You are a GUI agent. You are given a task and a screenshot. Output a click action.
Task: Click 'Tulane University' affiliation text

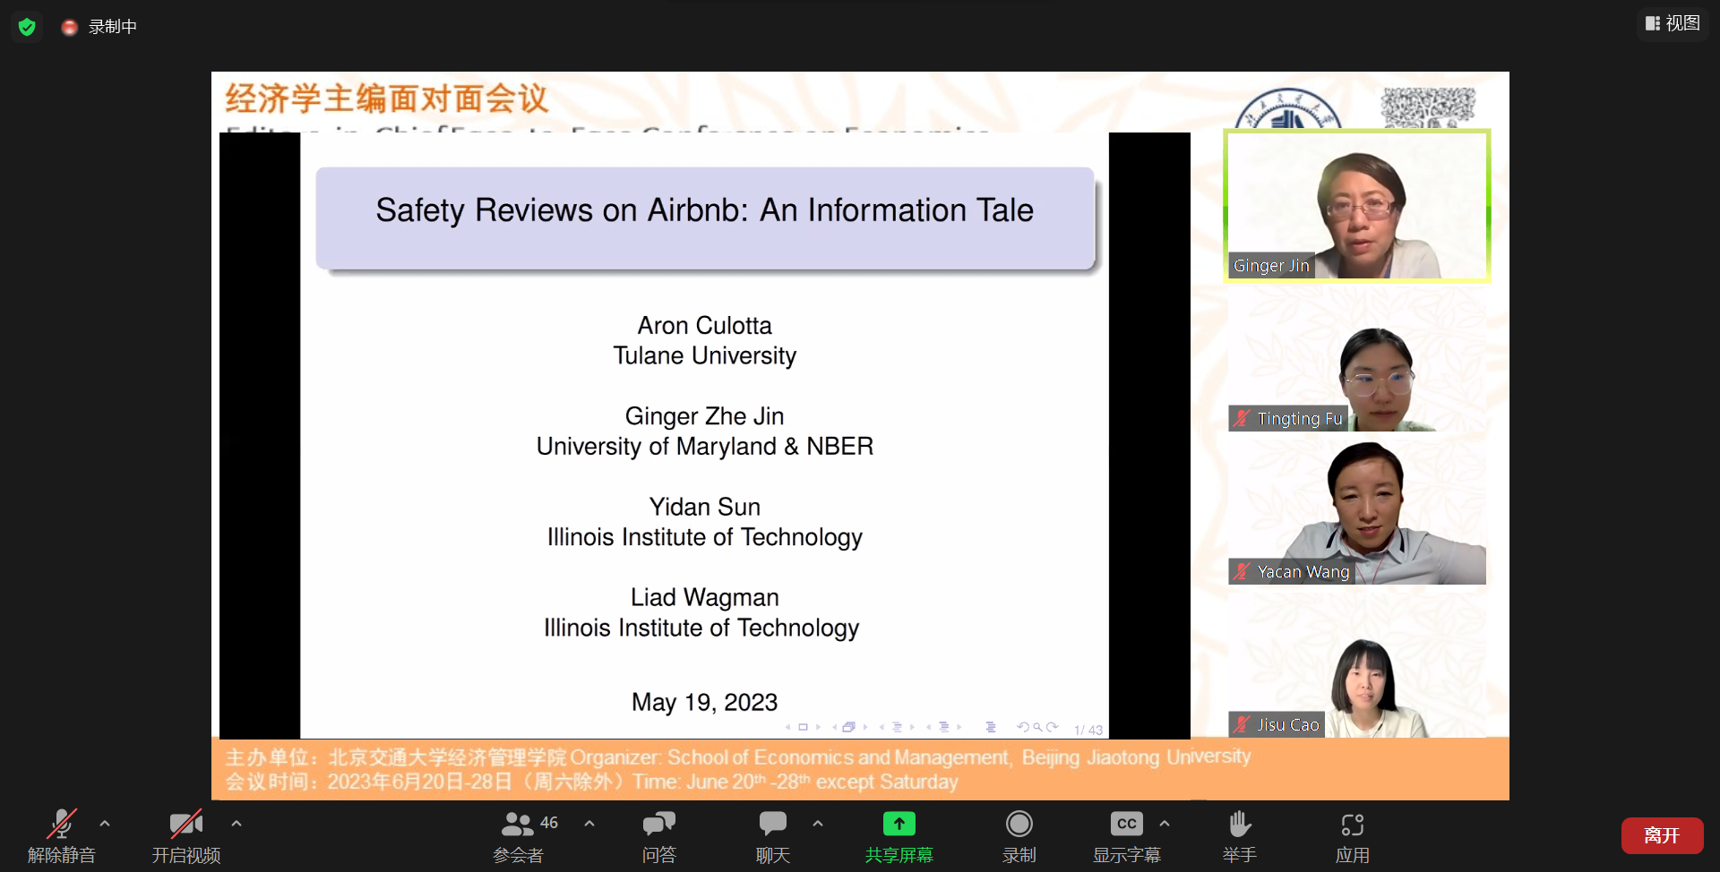[x=704, y=356]
